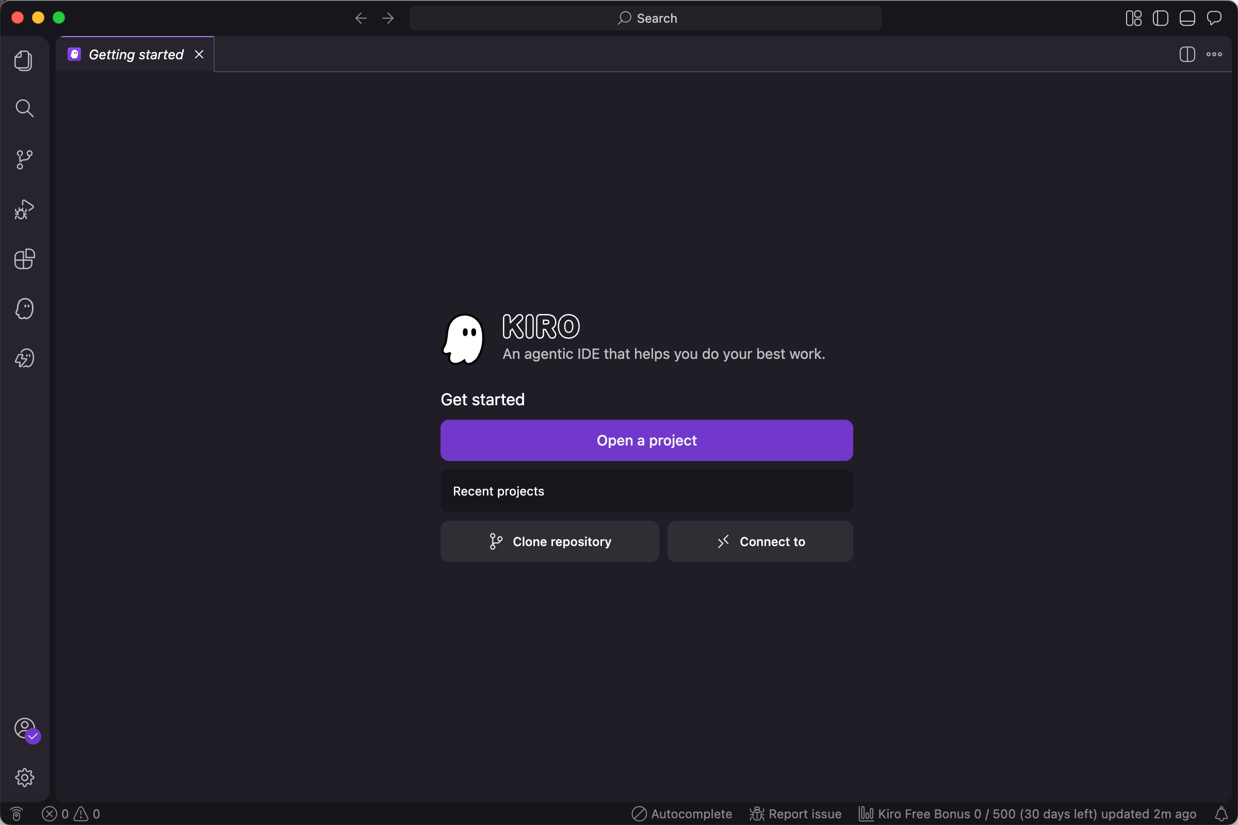Click the Clone repository button
Viewport: 1238px width, 825px height.
(549, 541)
